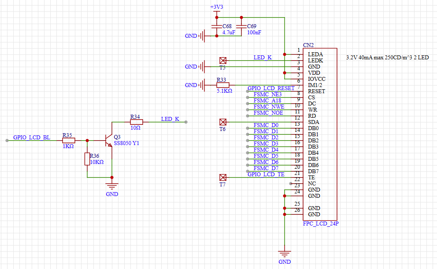Click the FSMC_D2 net label
437x269 pixels.
[x=266, y=138]
